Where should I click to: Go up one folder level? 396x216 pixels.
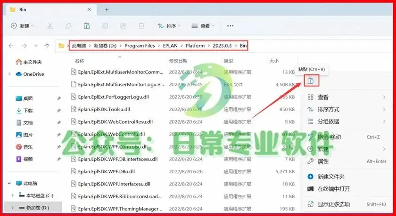(x=47, y=46)
